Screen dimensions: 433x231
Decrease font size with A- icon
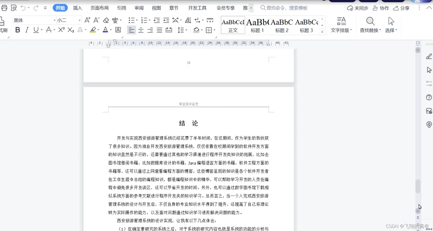[96, 20]
